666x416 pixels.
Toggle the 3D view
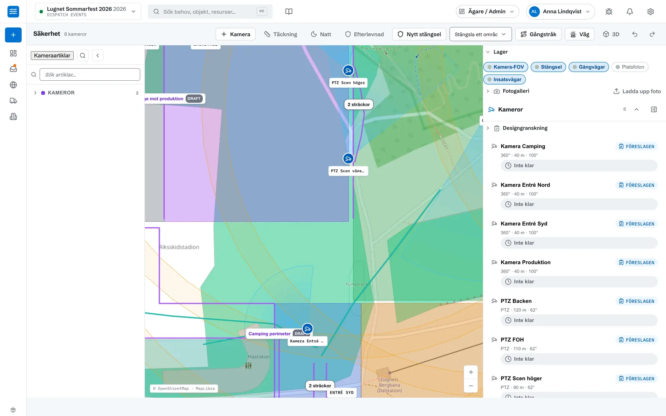point(611,34)
